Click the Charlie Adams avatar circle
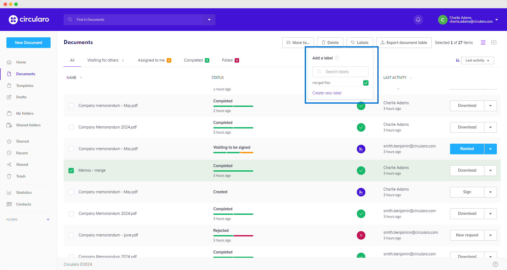 [x=443, y=20]
